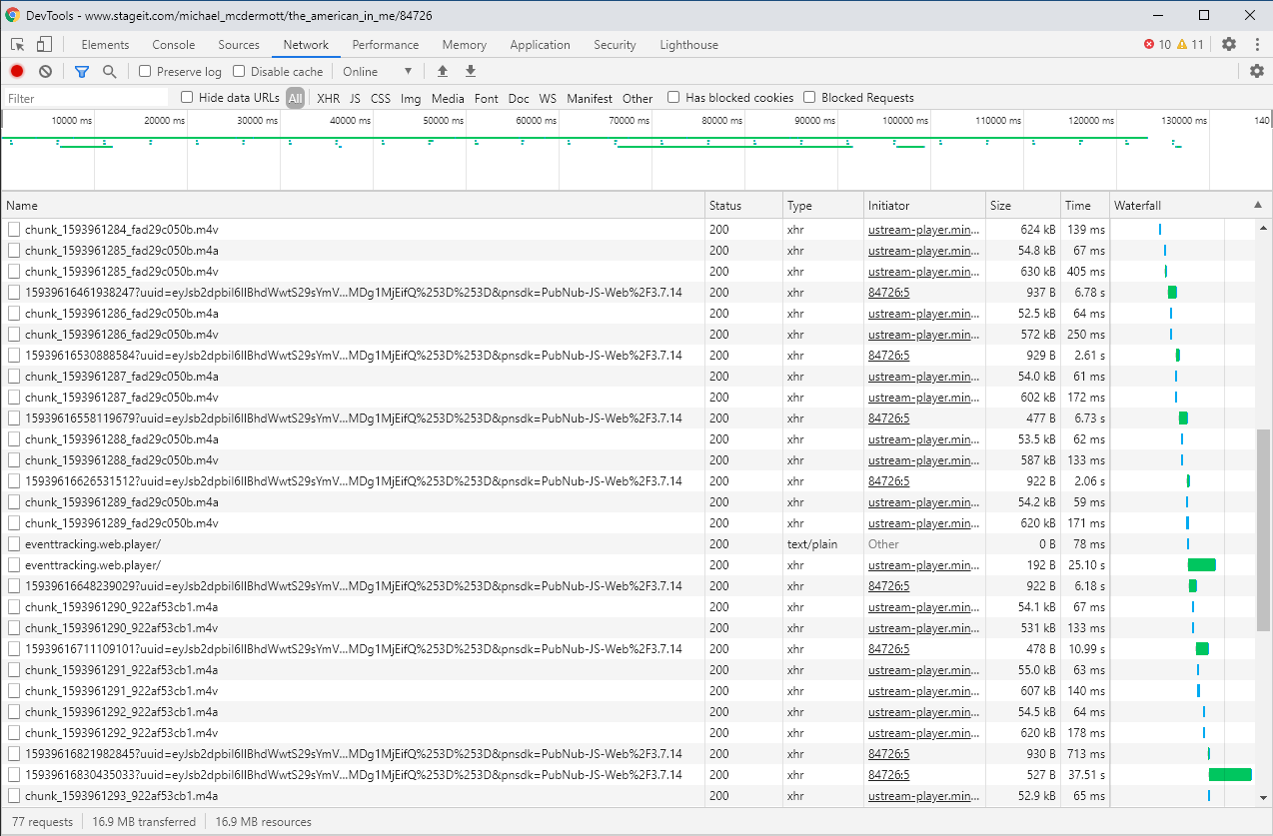Filter requests by Font
Viewport: 1273px width, 836px height.
click(x=487, y=98)
